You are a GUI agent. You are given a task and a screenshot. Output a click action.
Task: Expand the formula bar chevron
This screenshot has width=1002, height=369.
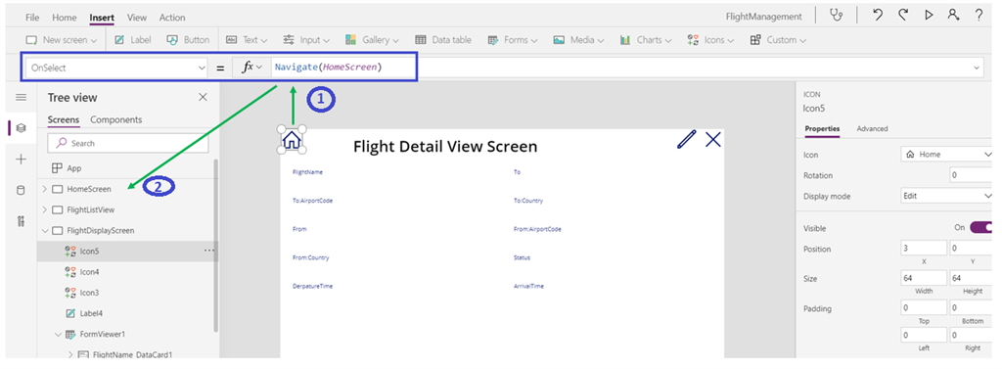point(978,68)
